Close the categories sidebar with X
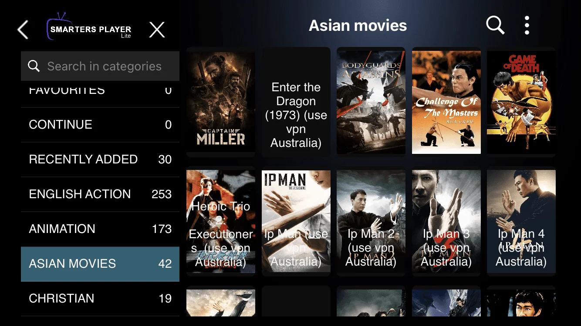 coord(157,30)
